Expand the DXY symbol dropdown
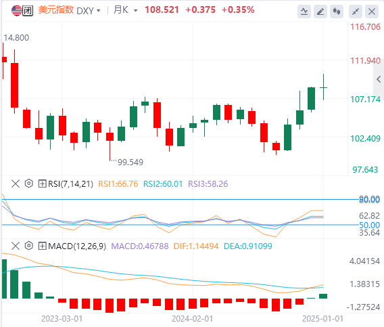384x327 pixels. tap(99, 11)
